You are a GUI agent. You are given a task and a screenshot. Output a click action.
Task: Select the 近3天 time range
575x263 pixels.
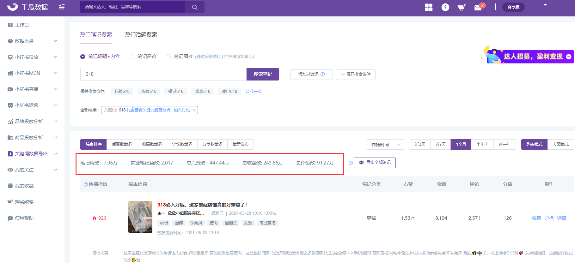click(420, 144)
